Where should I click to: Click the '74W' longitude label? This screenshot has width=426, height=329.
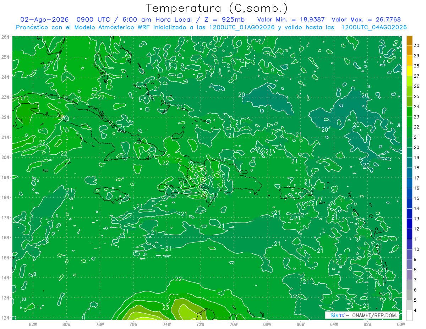[167, 324]
